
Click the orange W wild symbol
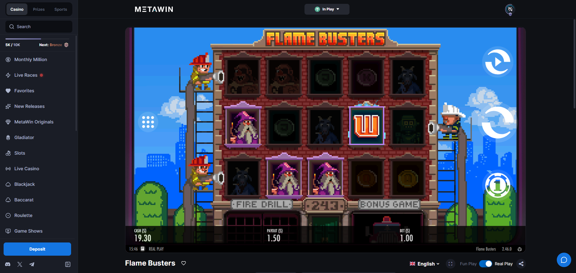point(366,125)
